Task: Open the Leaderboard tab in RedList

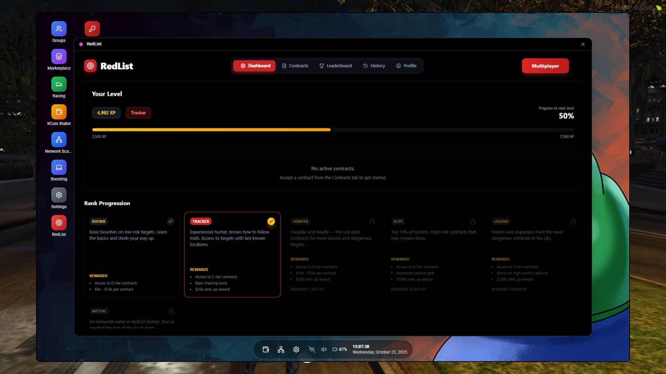Action: pos(335,65)
